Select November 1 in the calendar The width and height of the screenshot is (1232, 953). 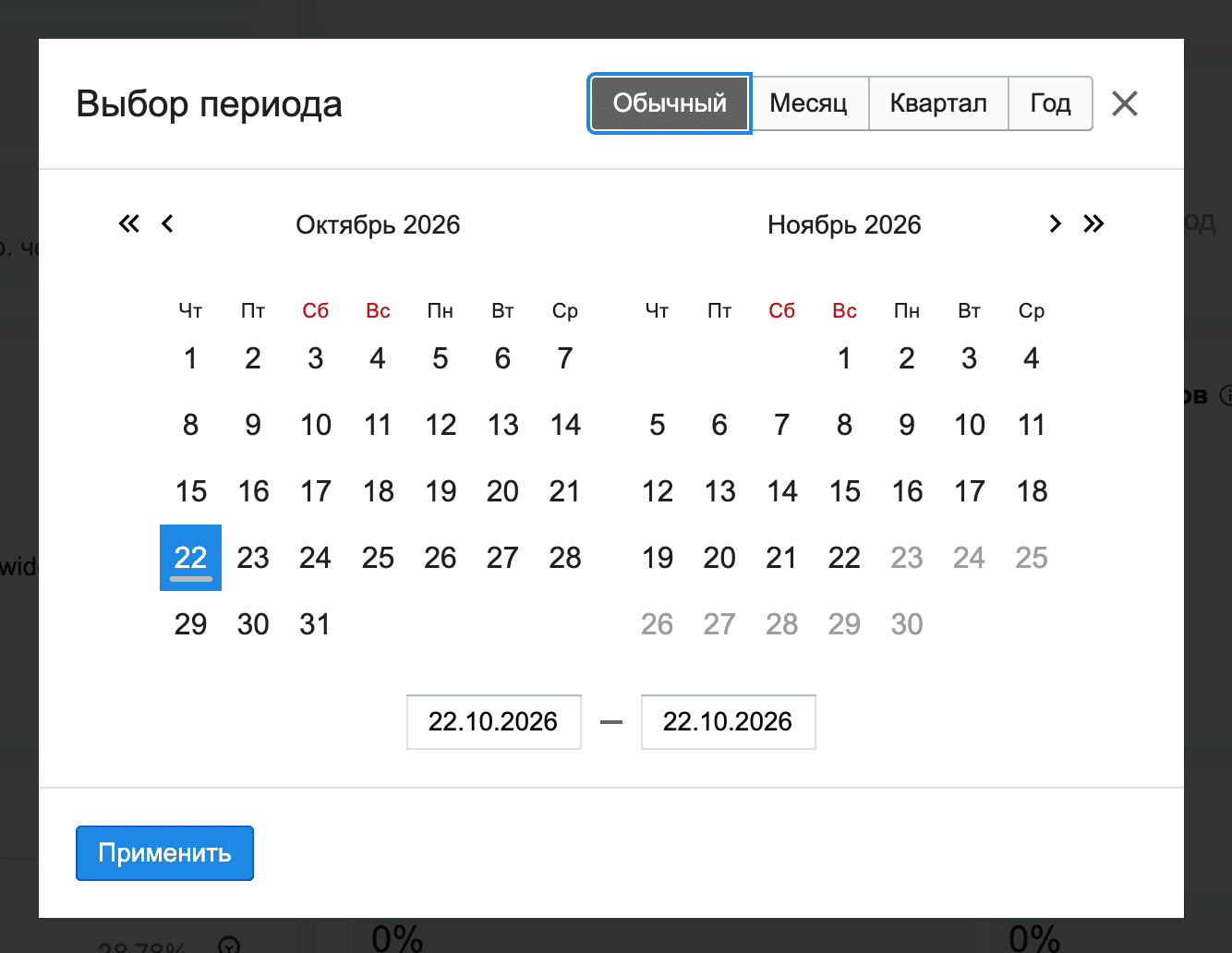click(844, 358)
